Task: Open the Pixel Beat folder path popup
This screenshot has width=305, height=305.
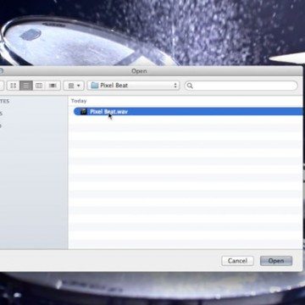Action: point(133,86)
